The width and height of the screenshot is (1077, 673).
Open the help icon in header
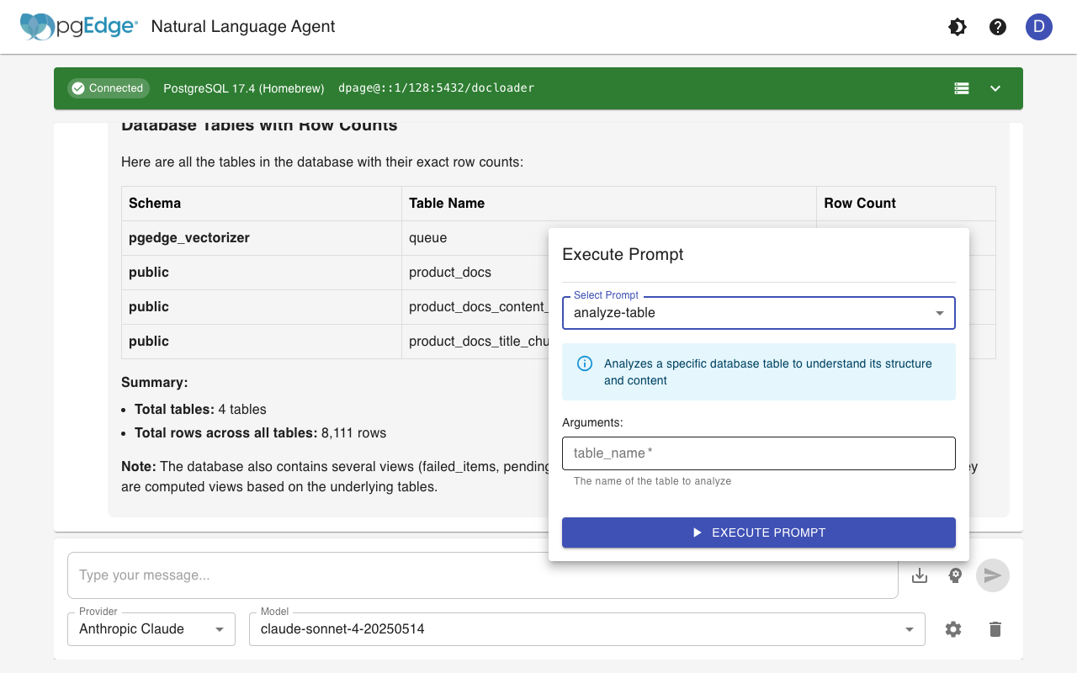click(998, 27)
